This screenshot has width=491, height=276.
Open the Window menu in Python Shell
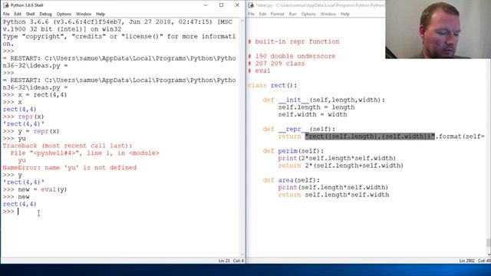click(x=84, y=14)
